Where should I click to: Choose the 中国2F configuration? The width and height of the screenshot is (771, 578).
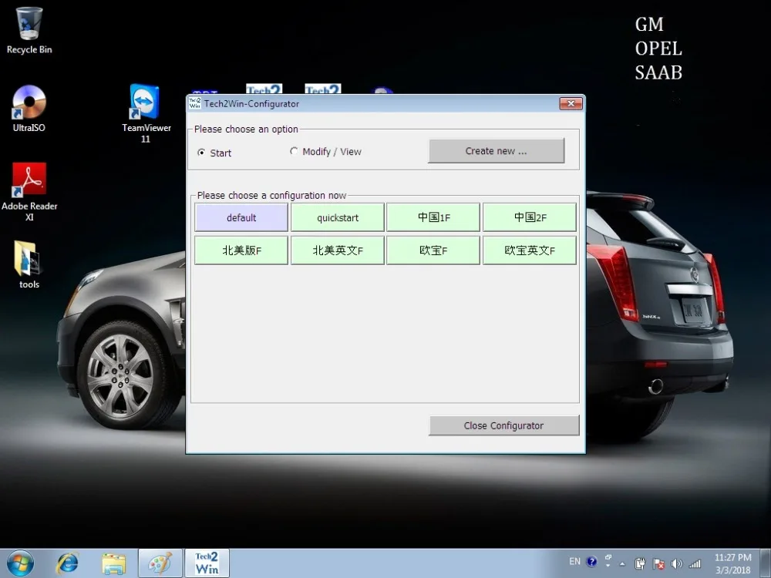tap(530, 217)
